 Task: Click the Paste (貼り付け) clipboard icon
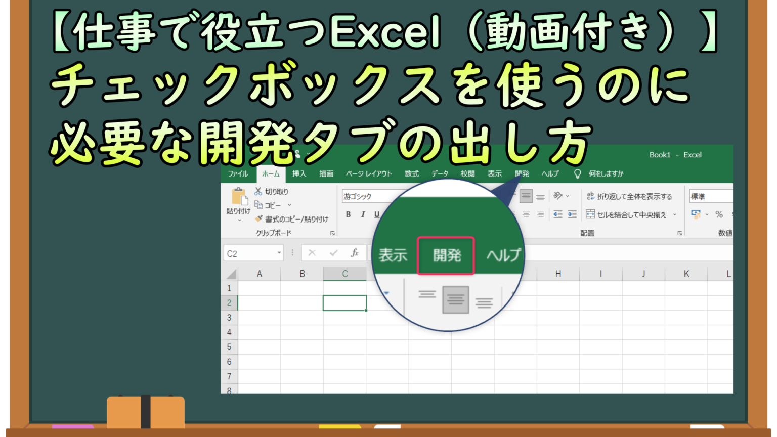coord(238,197)
